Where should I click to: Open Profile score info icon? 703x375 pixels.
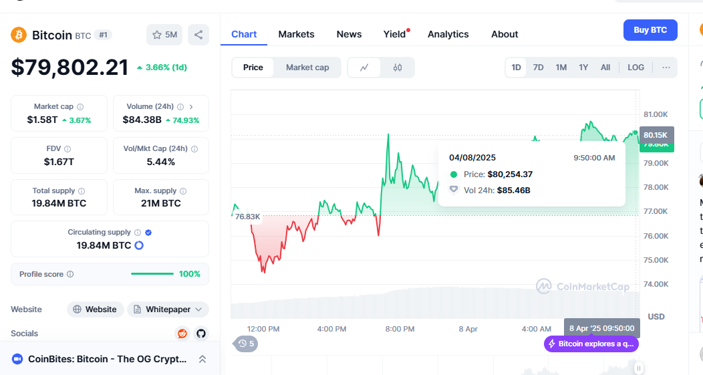70,274
